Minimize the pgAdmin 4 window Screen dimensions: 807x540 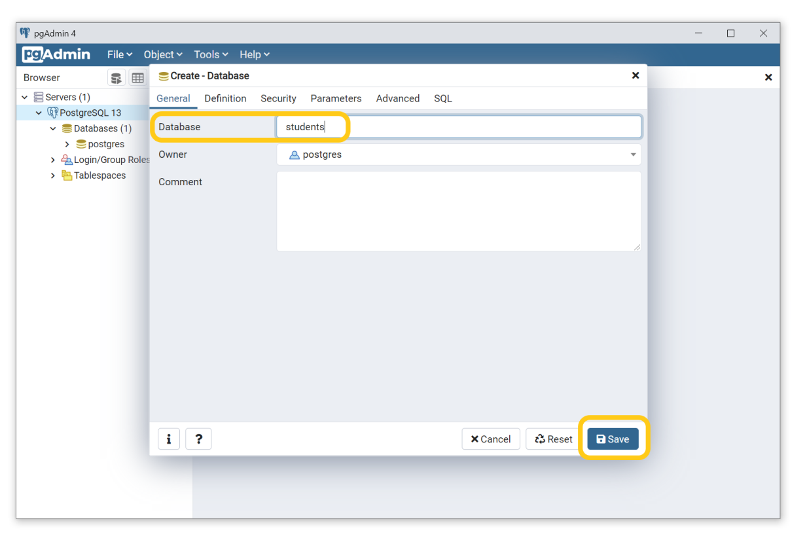pos(699,33)
